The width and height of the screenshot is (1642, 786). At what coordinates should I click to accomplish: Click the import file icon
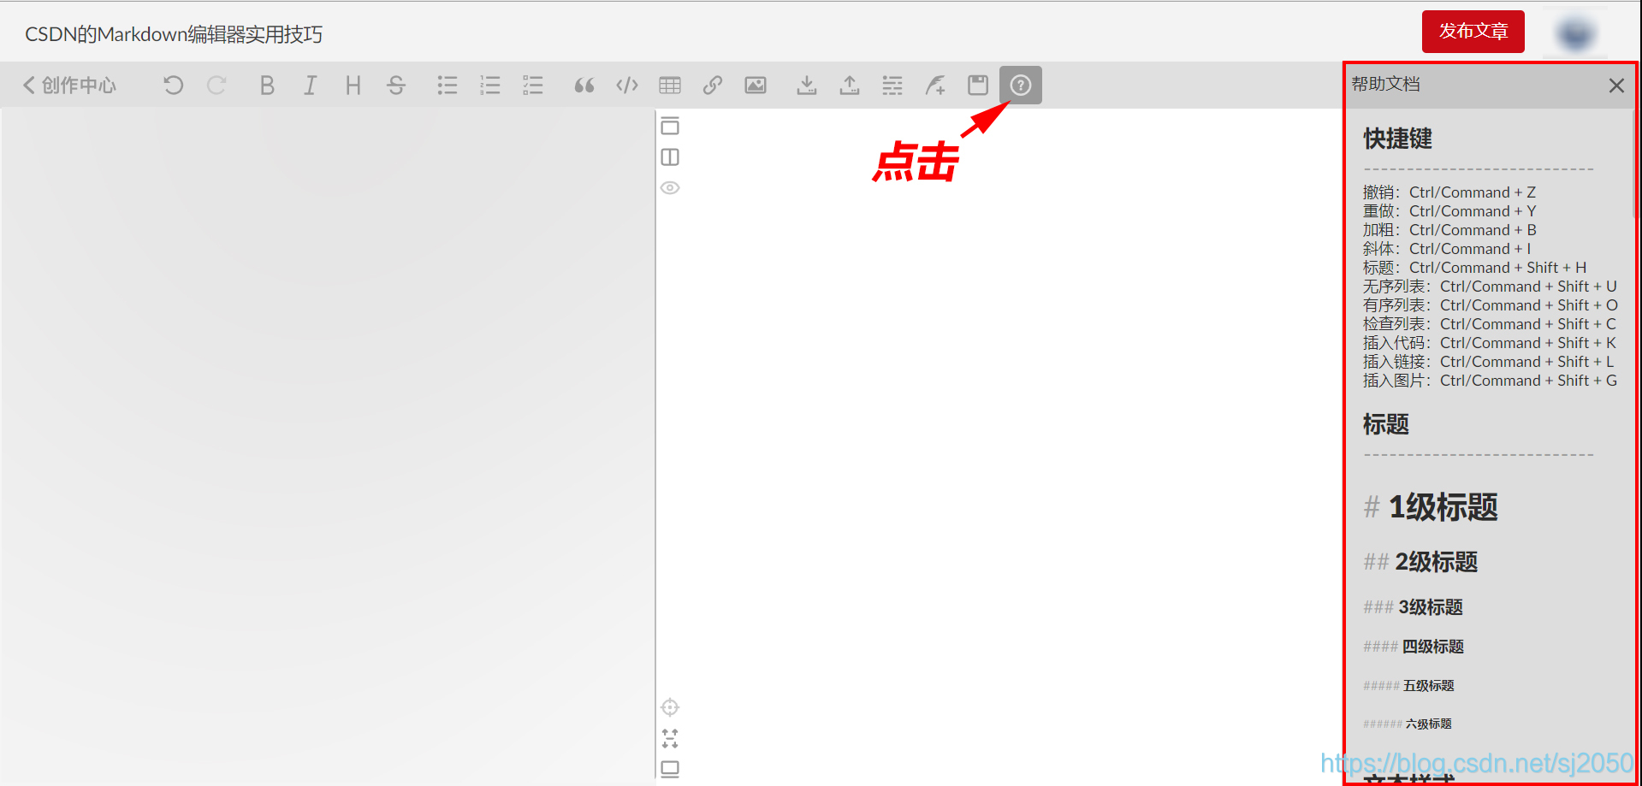807,86
